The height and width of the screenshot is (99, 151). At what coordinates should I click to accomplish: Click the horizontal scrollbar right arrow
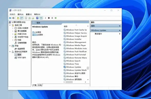tap(85, 82)
